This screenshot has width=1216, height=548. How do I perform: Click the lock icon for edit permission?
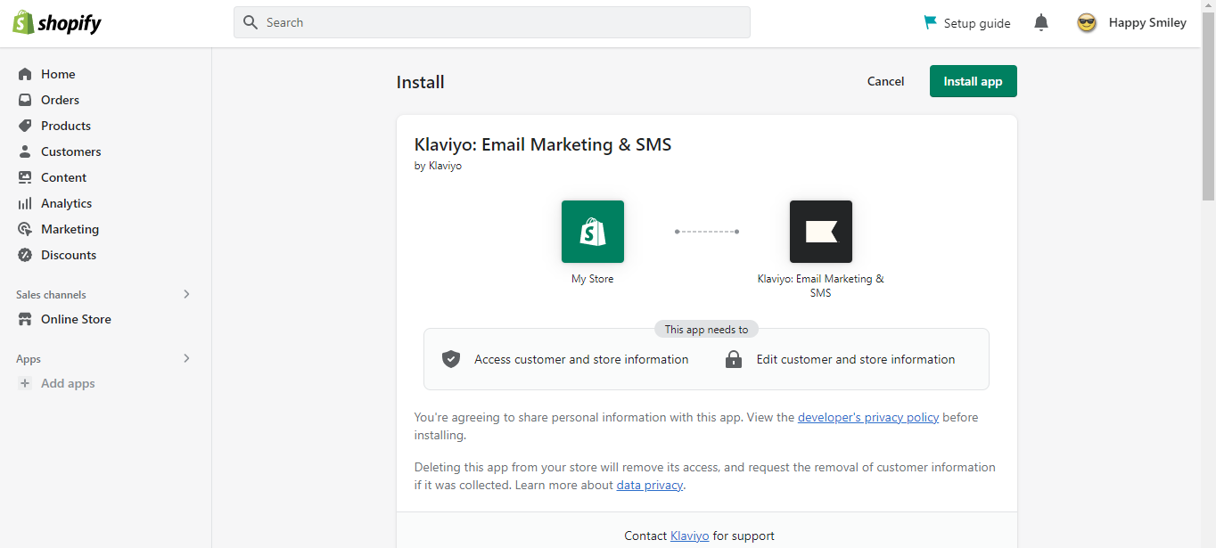point(734,359)
